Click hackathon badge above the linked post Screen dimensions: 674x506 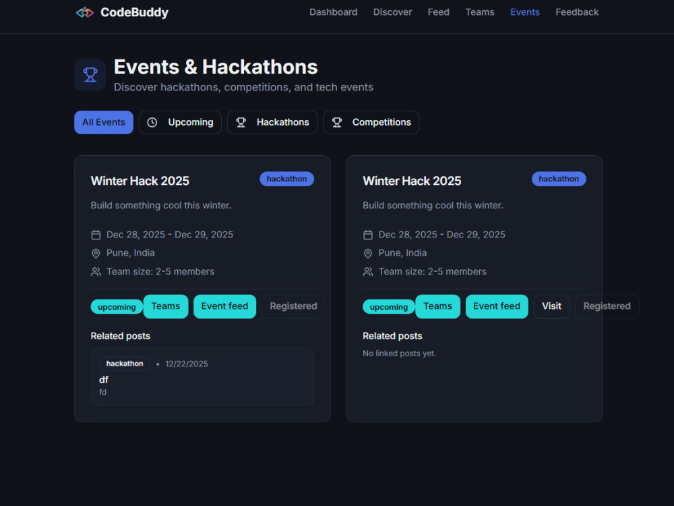click(286, 179)
